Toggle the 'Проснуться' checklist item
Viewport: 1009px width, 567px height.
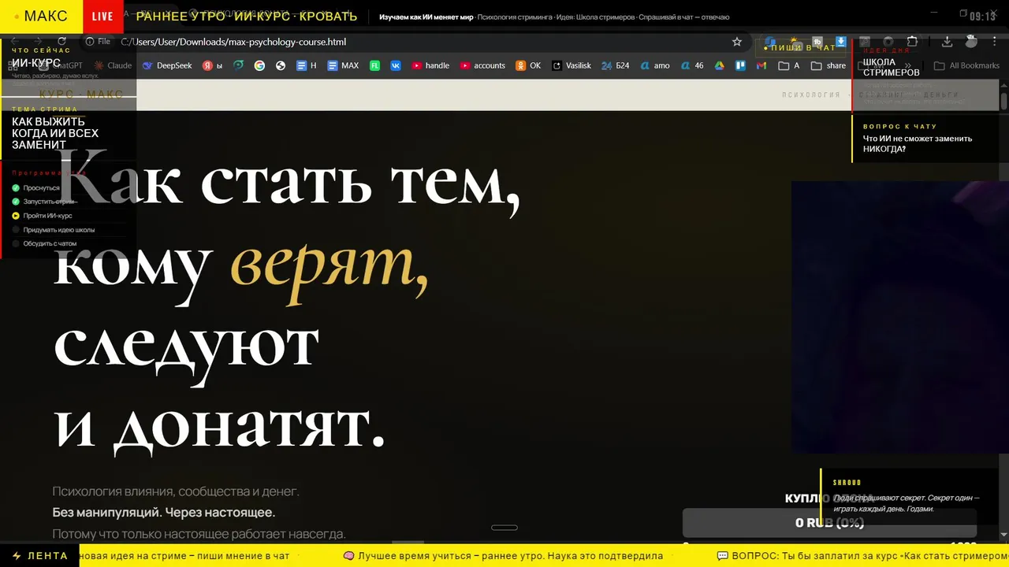(37, 188)
